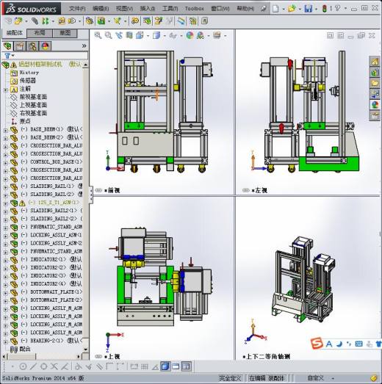
Task: Click the Display Style icon
Action: pyautogui.click(x=156, y=35)
